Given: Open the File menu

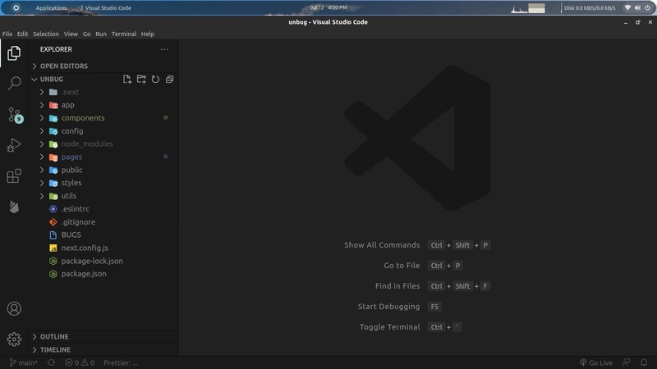Looking at the screenshot, I should [7, 34].
